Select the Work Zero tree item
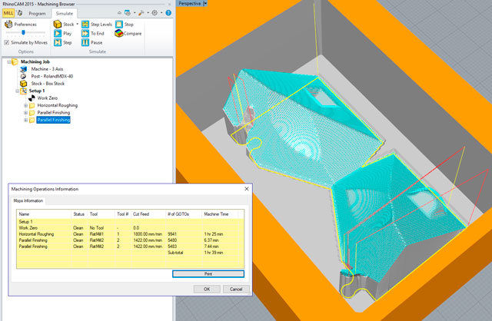Viewport: 492px width, 321px height. coord(48,98)
